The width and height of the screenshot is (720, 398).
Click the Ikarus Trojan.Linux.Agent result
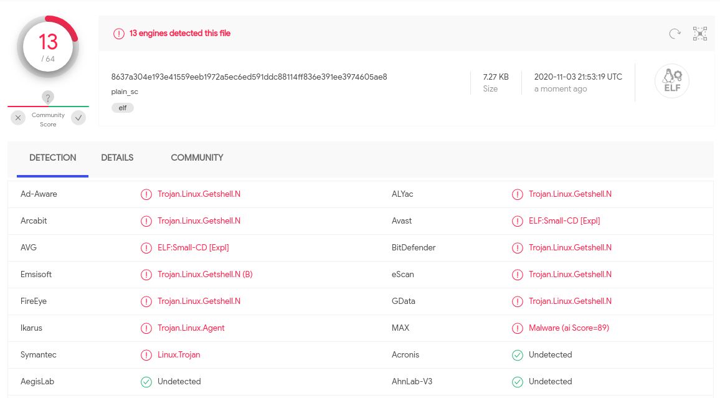191,328
